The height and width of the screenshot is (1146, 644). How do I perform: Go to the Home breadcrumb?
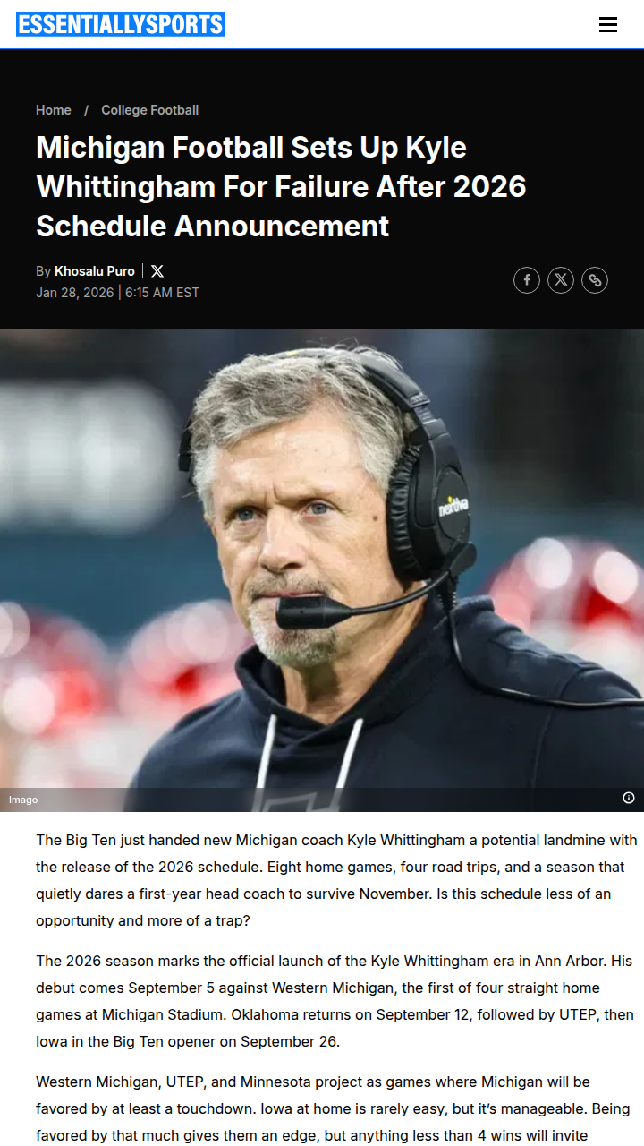point(54,110)
